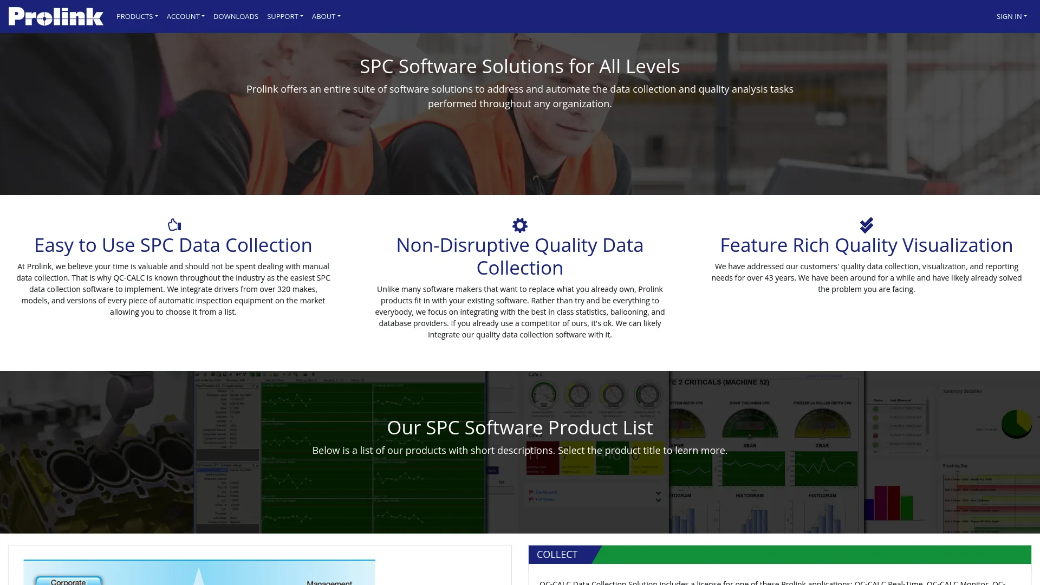Screen dimensions: 1040x585
Task: Open the COLLECT section header
Action: (780, 555)
